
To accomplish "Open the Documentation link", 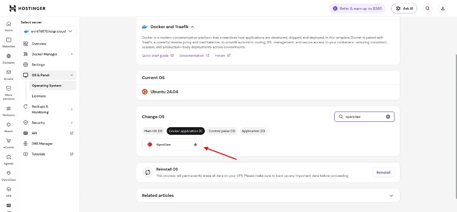I will tap(195, 55).
